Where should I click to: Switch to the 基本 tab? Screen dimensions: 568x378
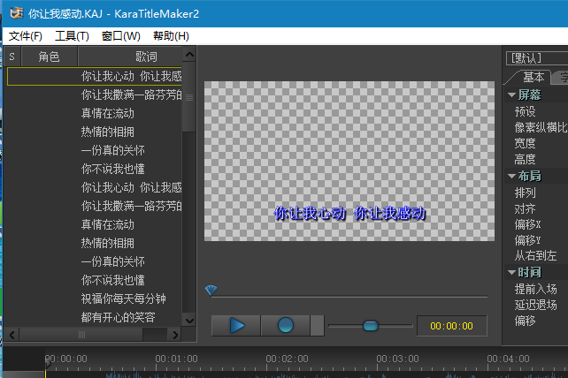click(533, 77)
